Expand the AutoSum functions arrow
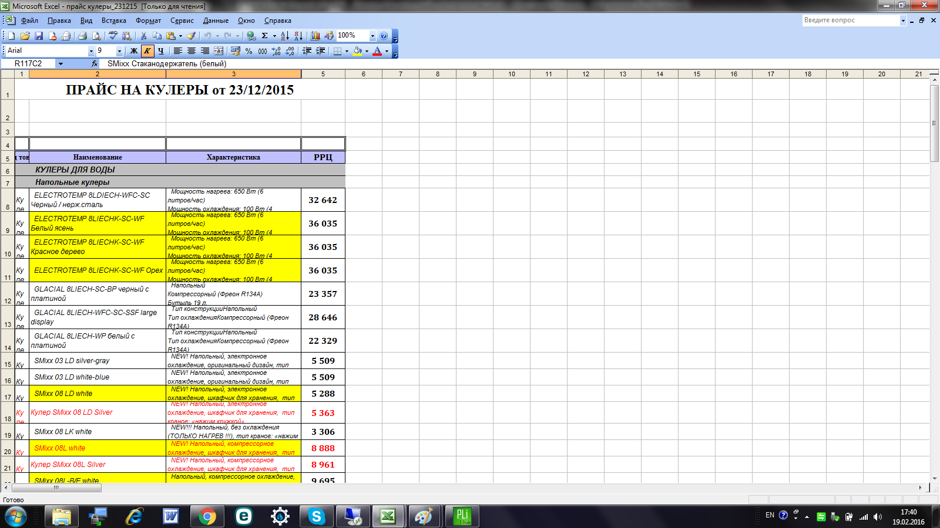 274,36
